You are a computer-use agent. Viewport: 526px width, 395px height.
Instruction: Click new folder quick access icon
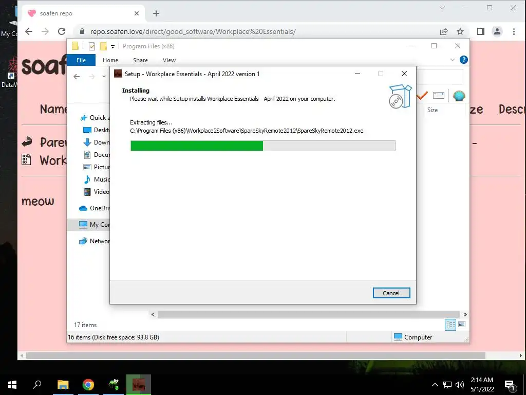click(103, 46)
